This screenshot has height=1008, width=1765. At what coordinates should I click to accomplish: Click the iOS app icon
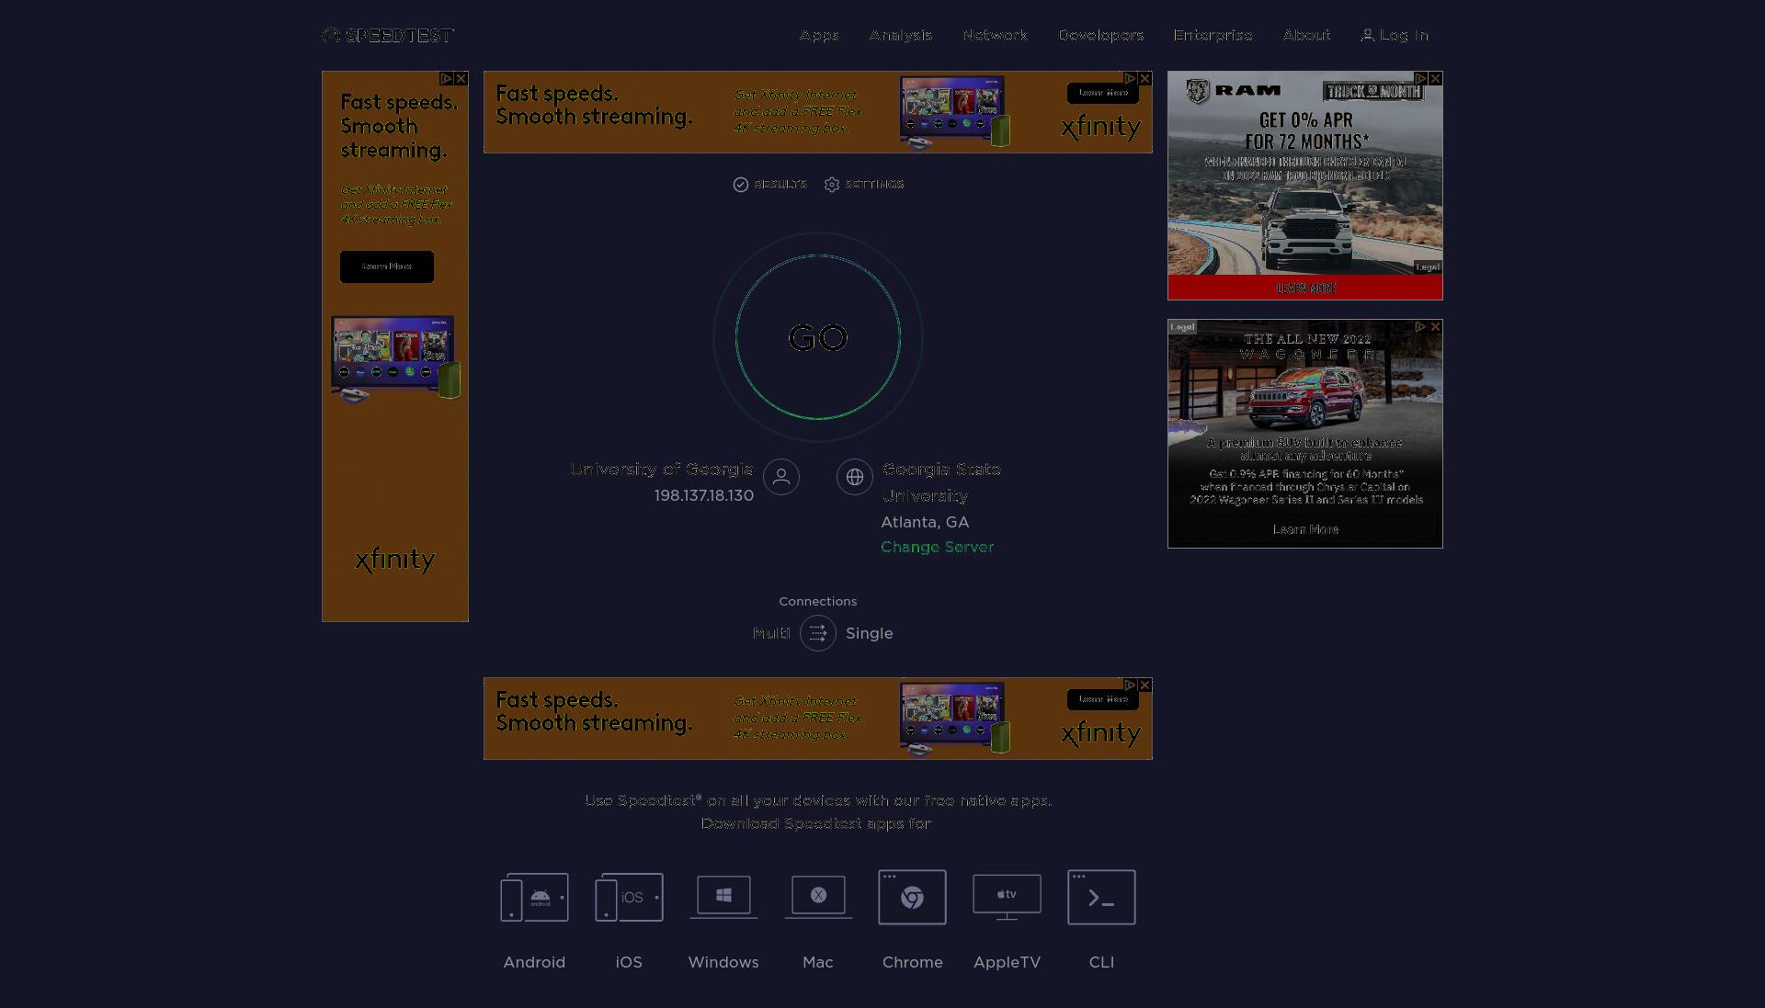629,897
